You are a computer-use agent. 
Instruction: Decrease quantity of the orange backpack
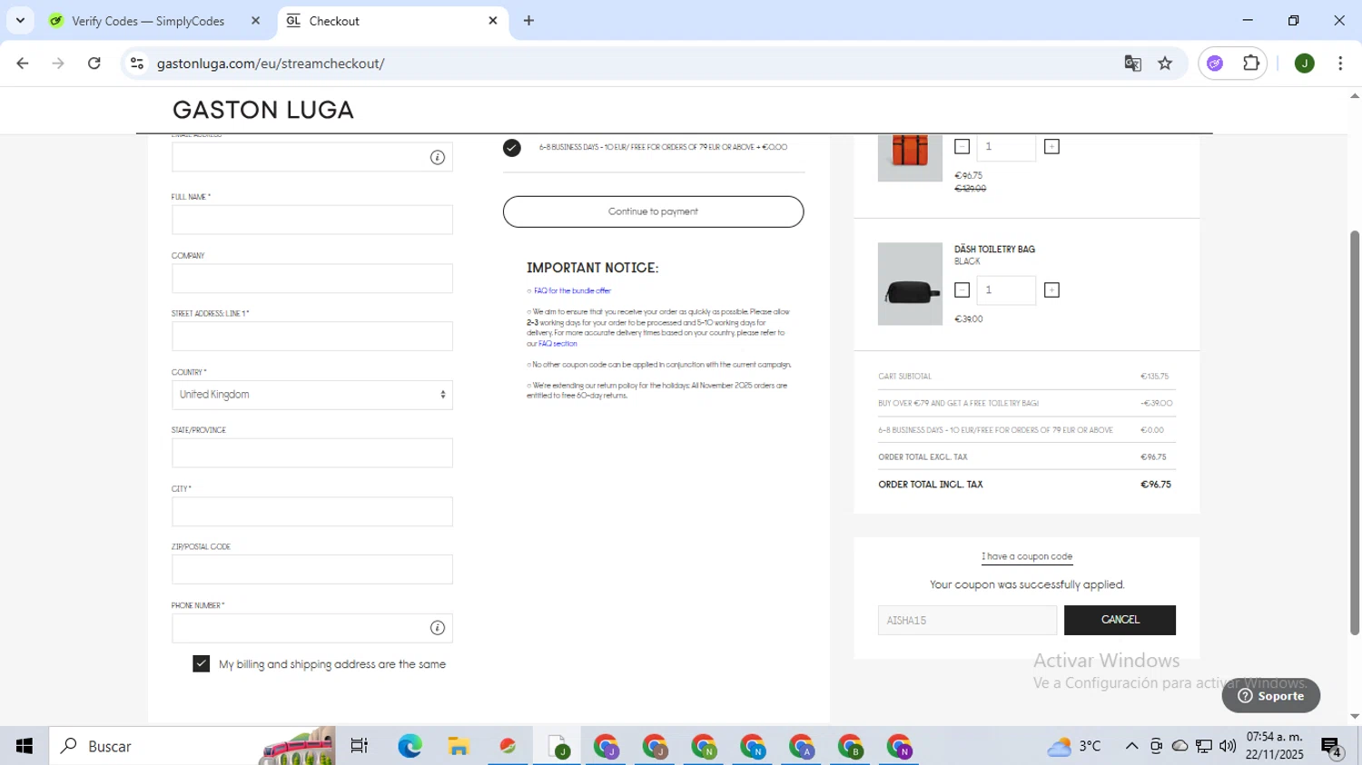962,146
